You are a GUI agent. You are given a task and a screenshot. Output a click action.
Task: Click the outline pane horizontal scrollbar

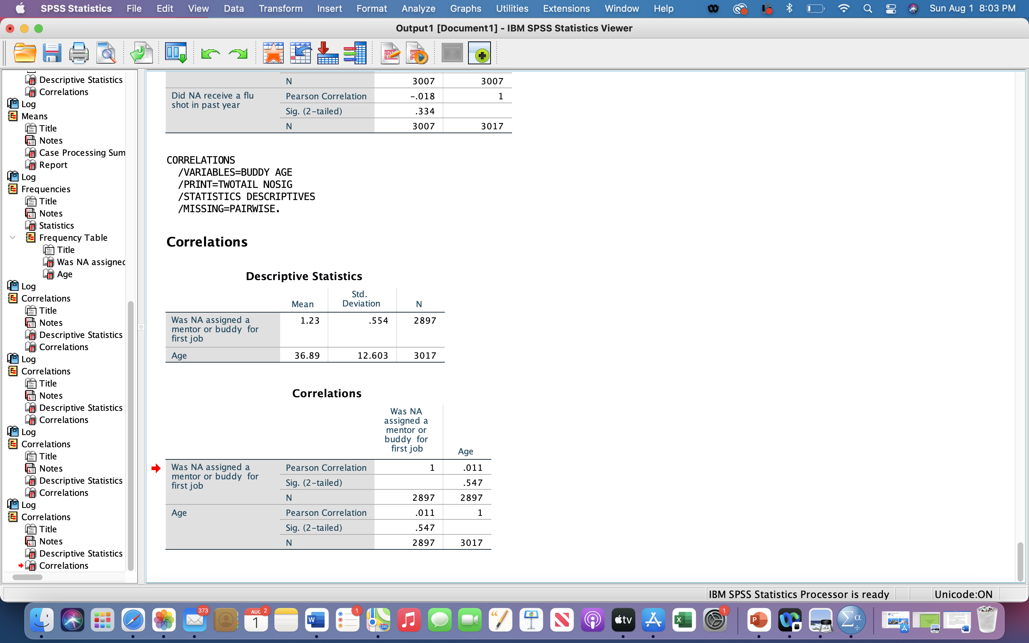tap(28, 577)
